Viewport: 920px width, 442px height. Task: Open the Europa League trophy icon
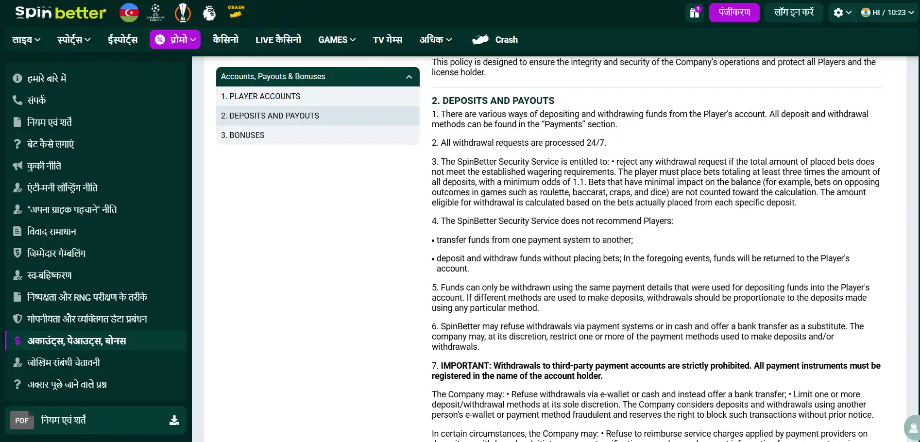tap(183, 13)
